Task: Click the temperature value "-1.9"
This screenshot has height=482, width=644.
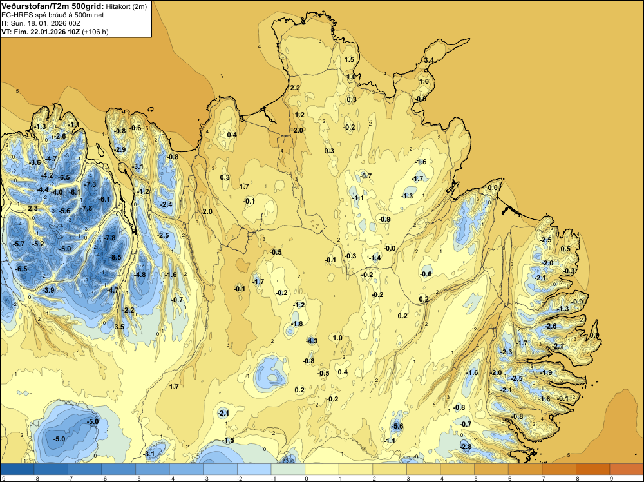Action: tap(546, 372)
